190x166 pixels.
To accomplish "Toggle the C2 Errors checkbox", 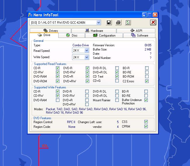I will pyautogui.click(x=147, y=81).
